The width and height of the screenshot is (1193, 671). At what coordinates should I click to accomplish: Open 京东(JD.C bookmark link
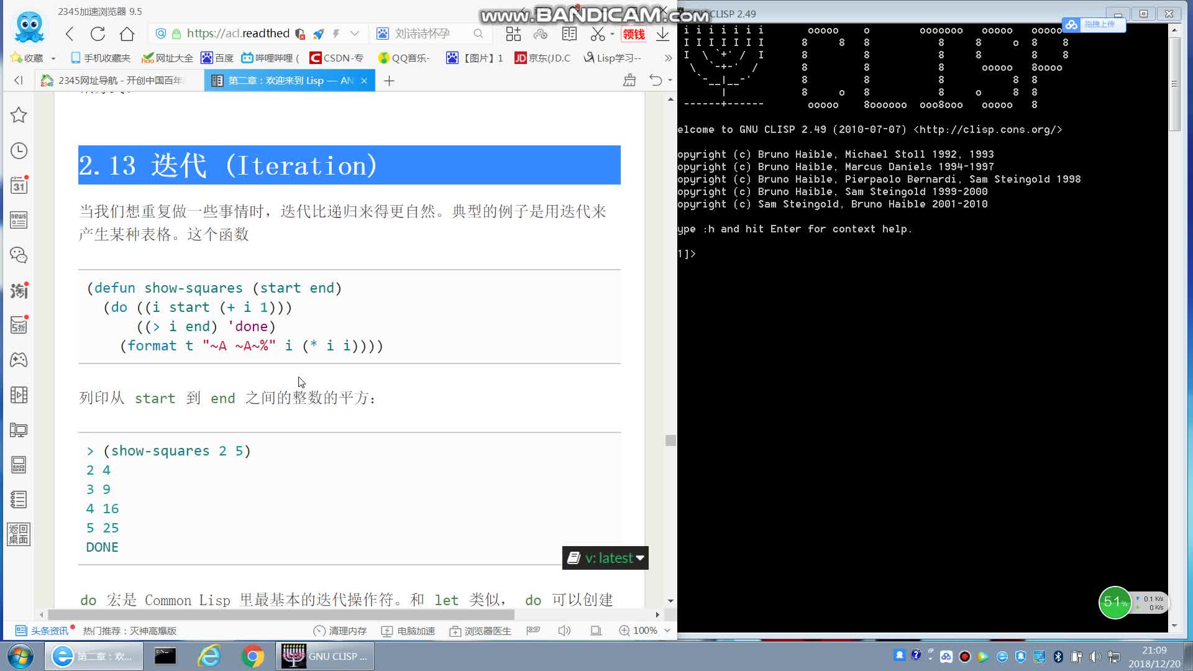542,57
